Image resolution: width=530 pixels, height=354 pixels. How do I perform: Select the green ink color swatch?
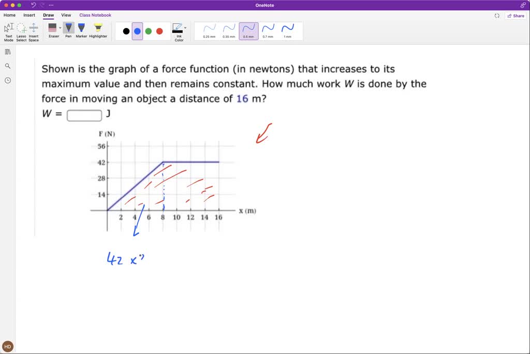[x=149, y=31]
